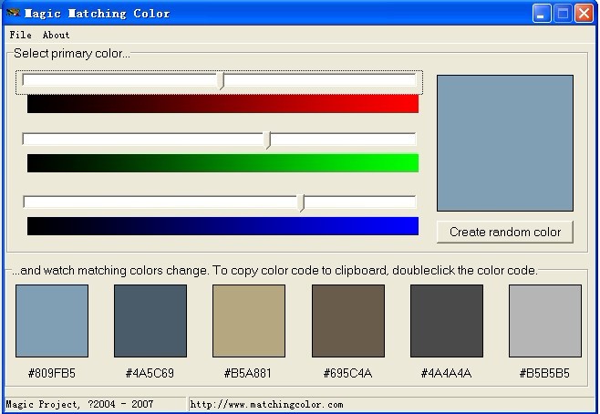Click the blue channel slider thumb

coord(301,202)
